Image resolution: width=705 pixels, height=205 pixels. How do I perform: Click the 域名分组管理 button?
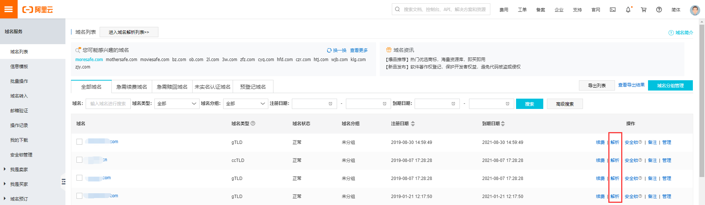(x=670, y=85)
